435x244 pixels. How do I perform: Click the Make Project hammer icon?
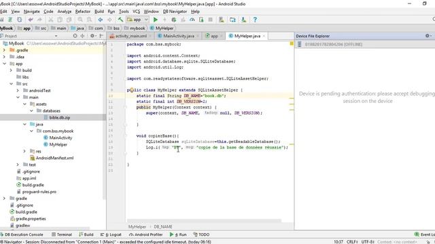120,20
